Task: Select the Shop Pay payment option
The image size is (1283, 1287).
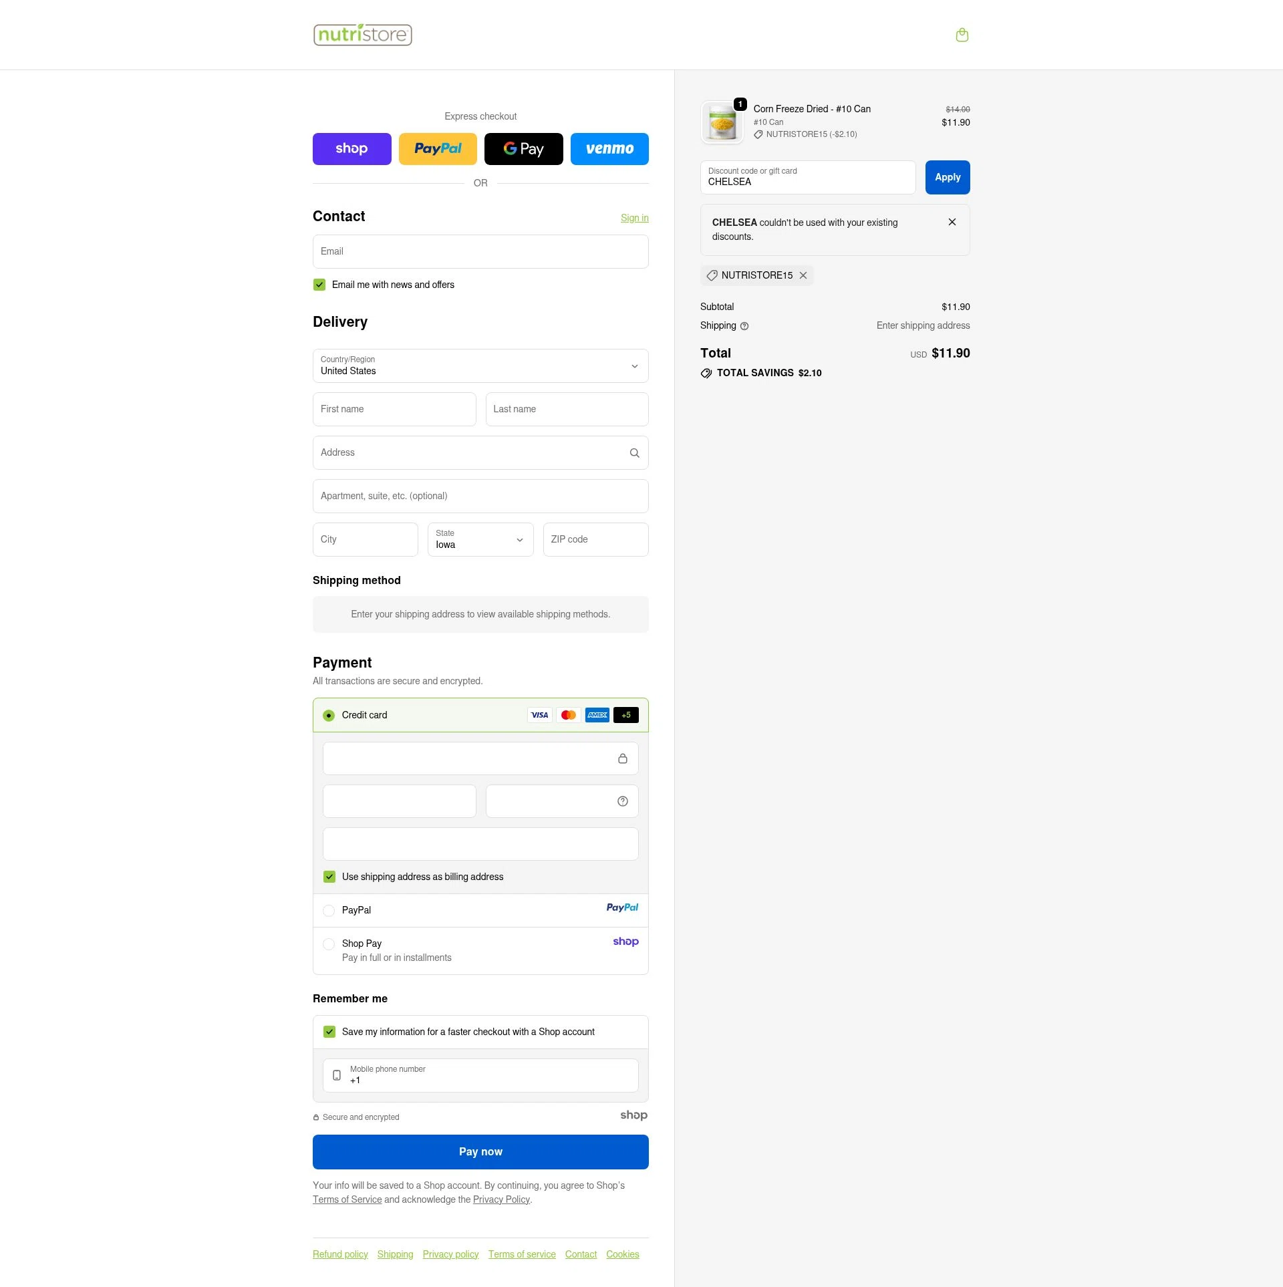Action: click(329, 944)
